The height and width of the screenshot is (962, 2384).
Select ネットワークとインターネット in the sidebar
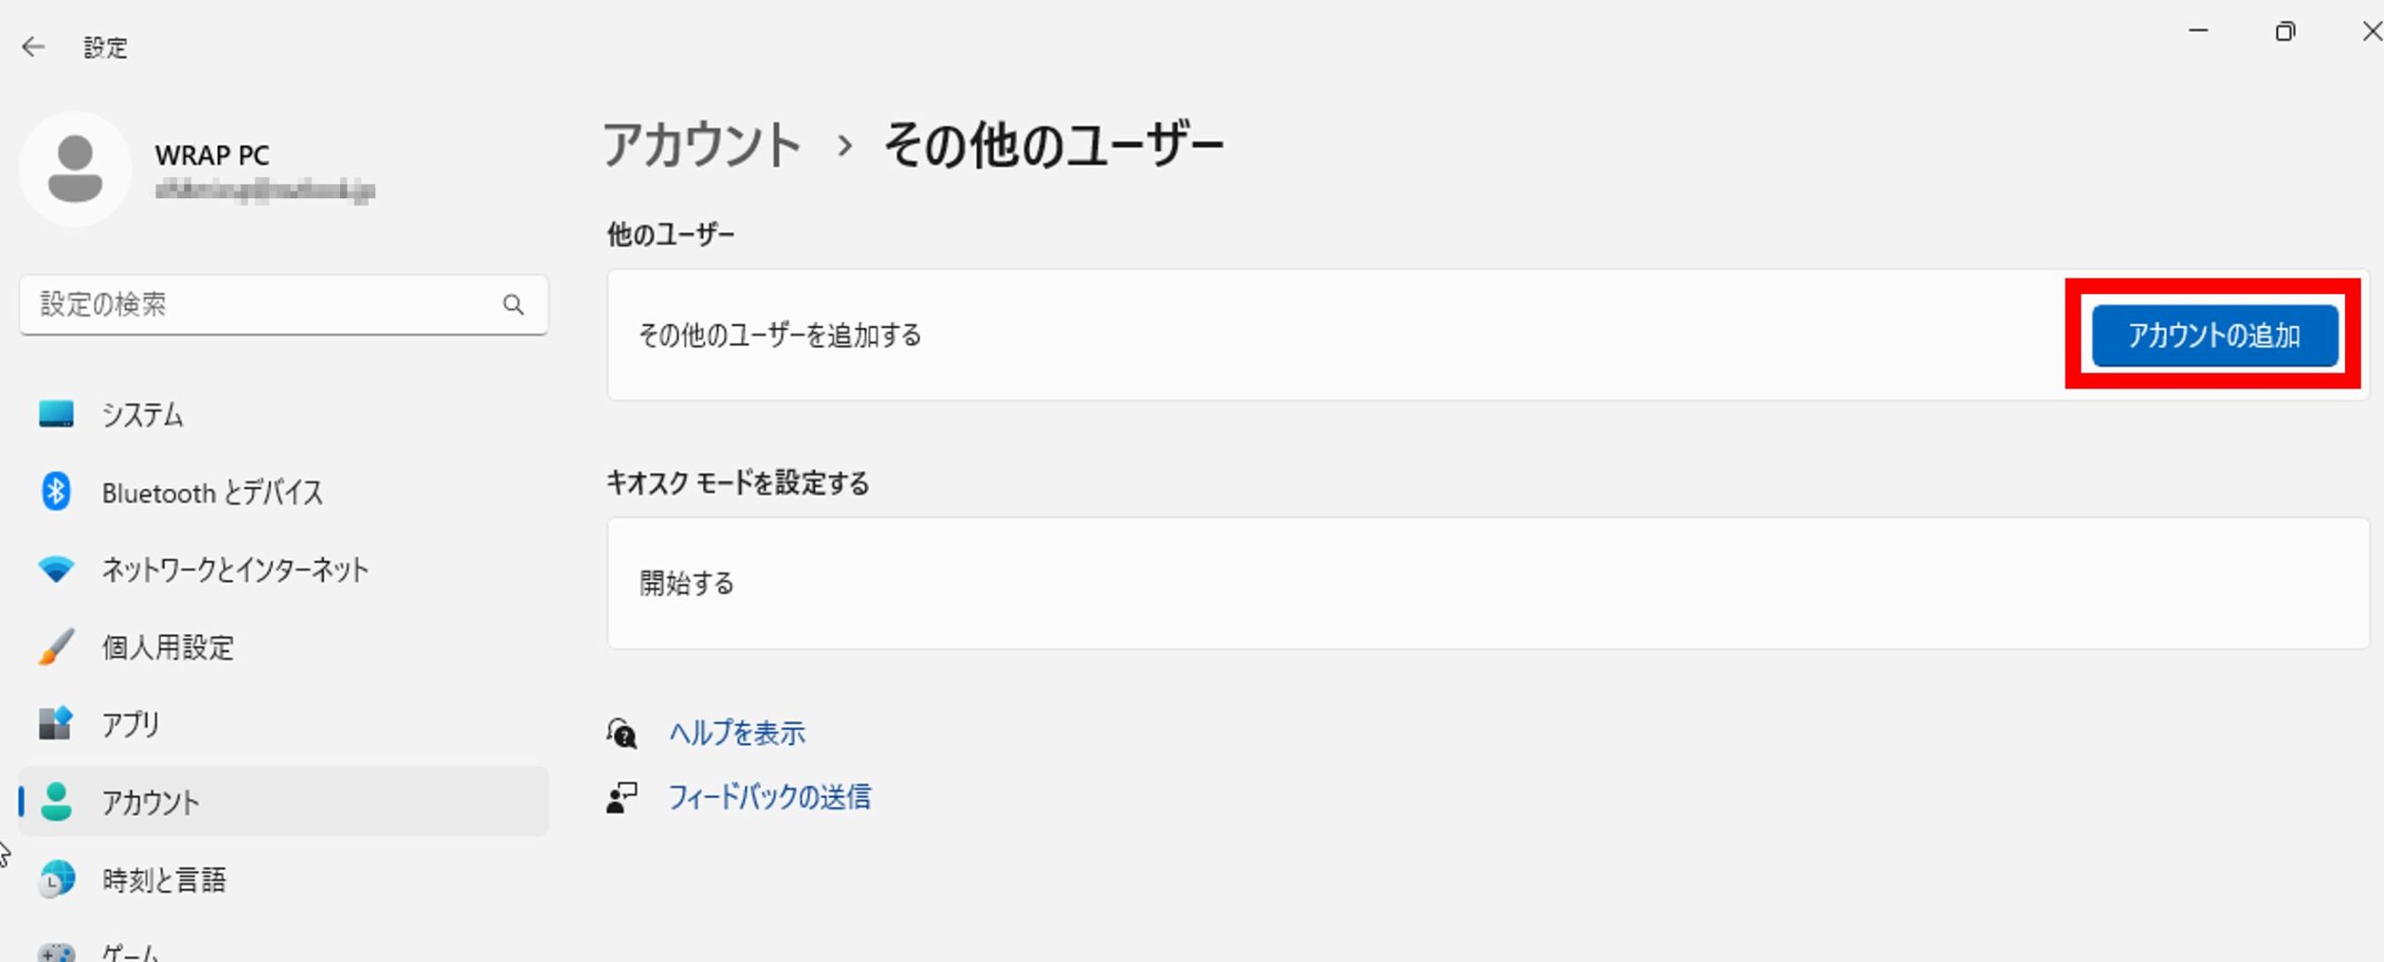tap(284, 569)
